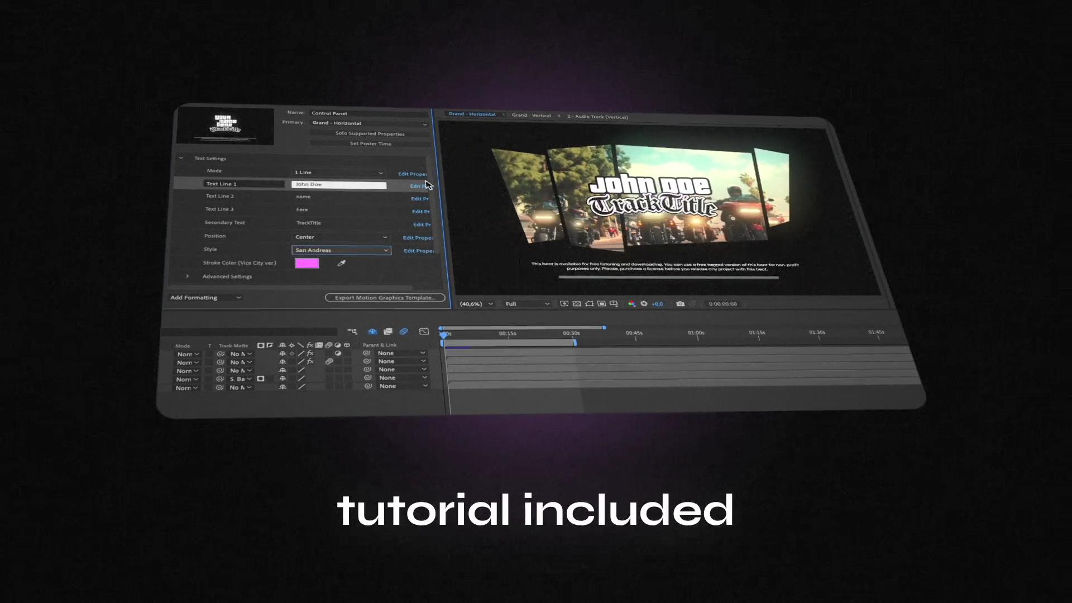Click the eyedropper icon next to stroke color
This screenshot has width=1072, height=603.
342,263
